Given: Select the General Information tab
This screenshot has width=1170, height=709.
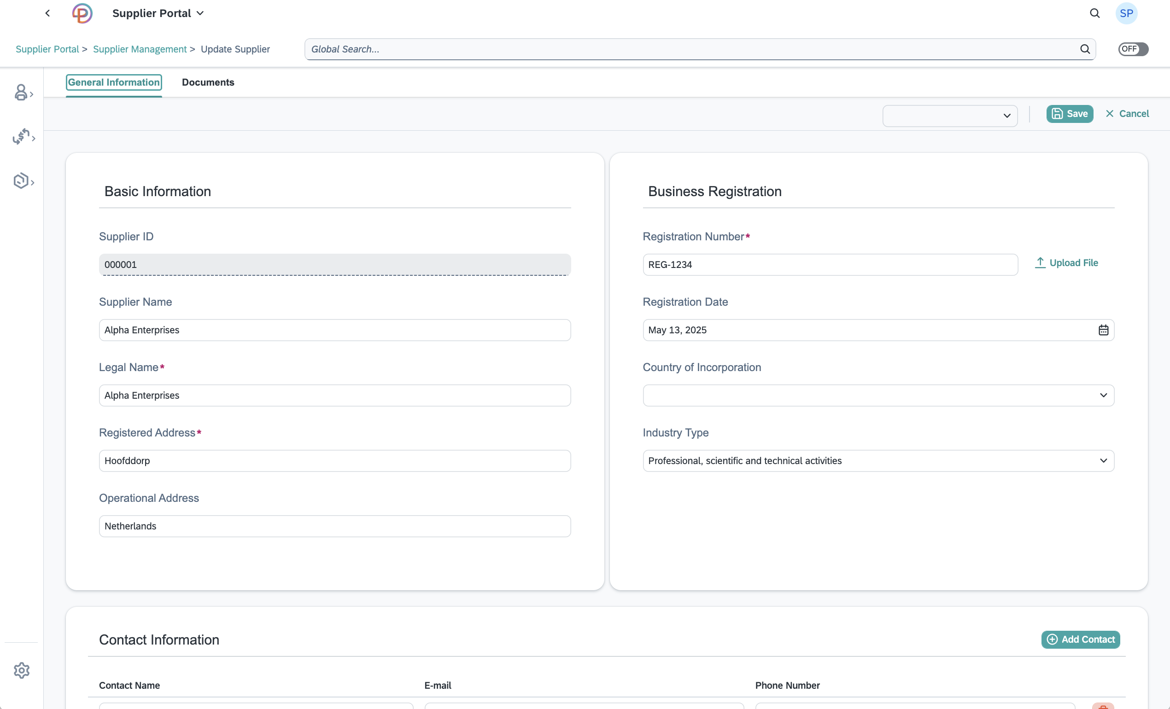Looking at the screenshot, I should 114,82.
